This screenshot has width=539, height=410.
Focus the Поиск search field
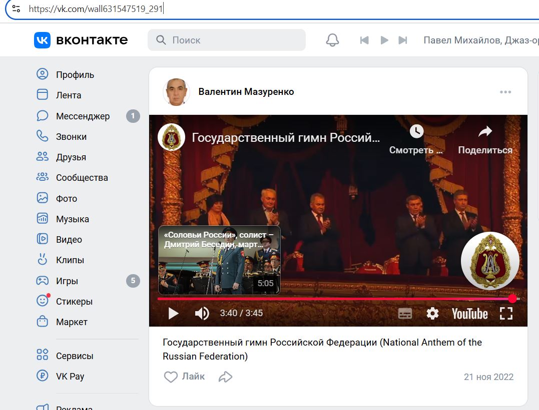227,40
